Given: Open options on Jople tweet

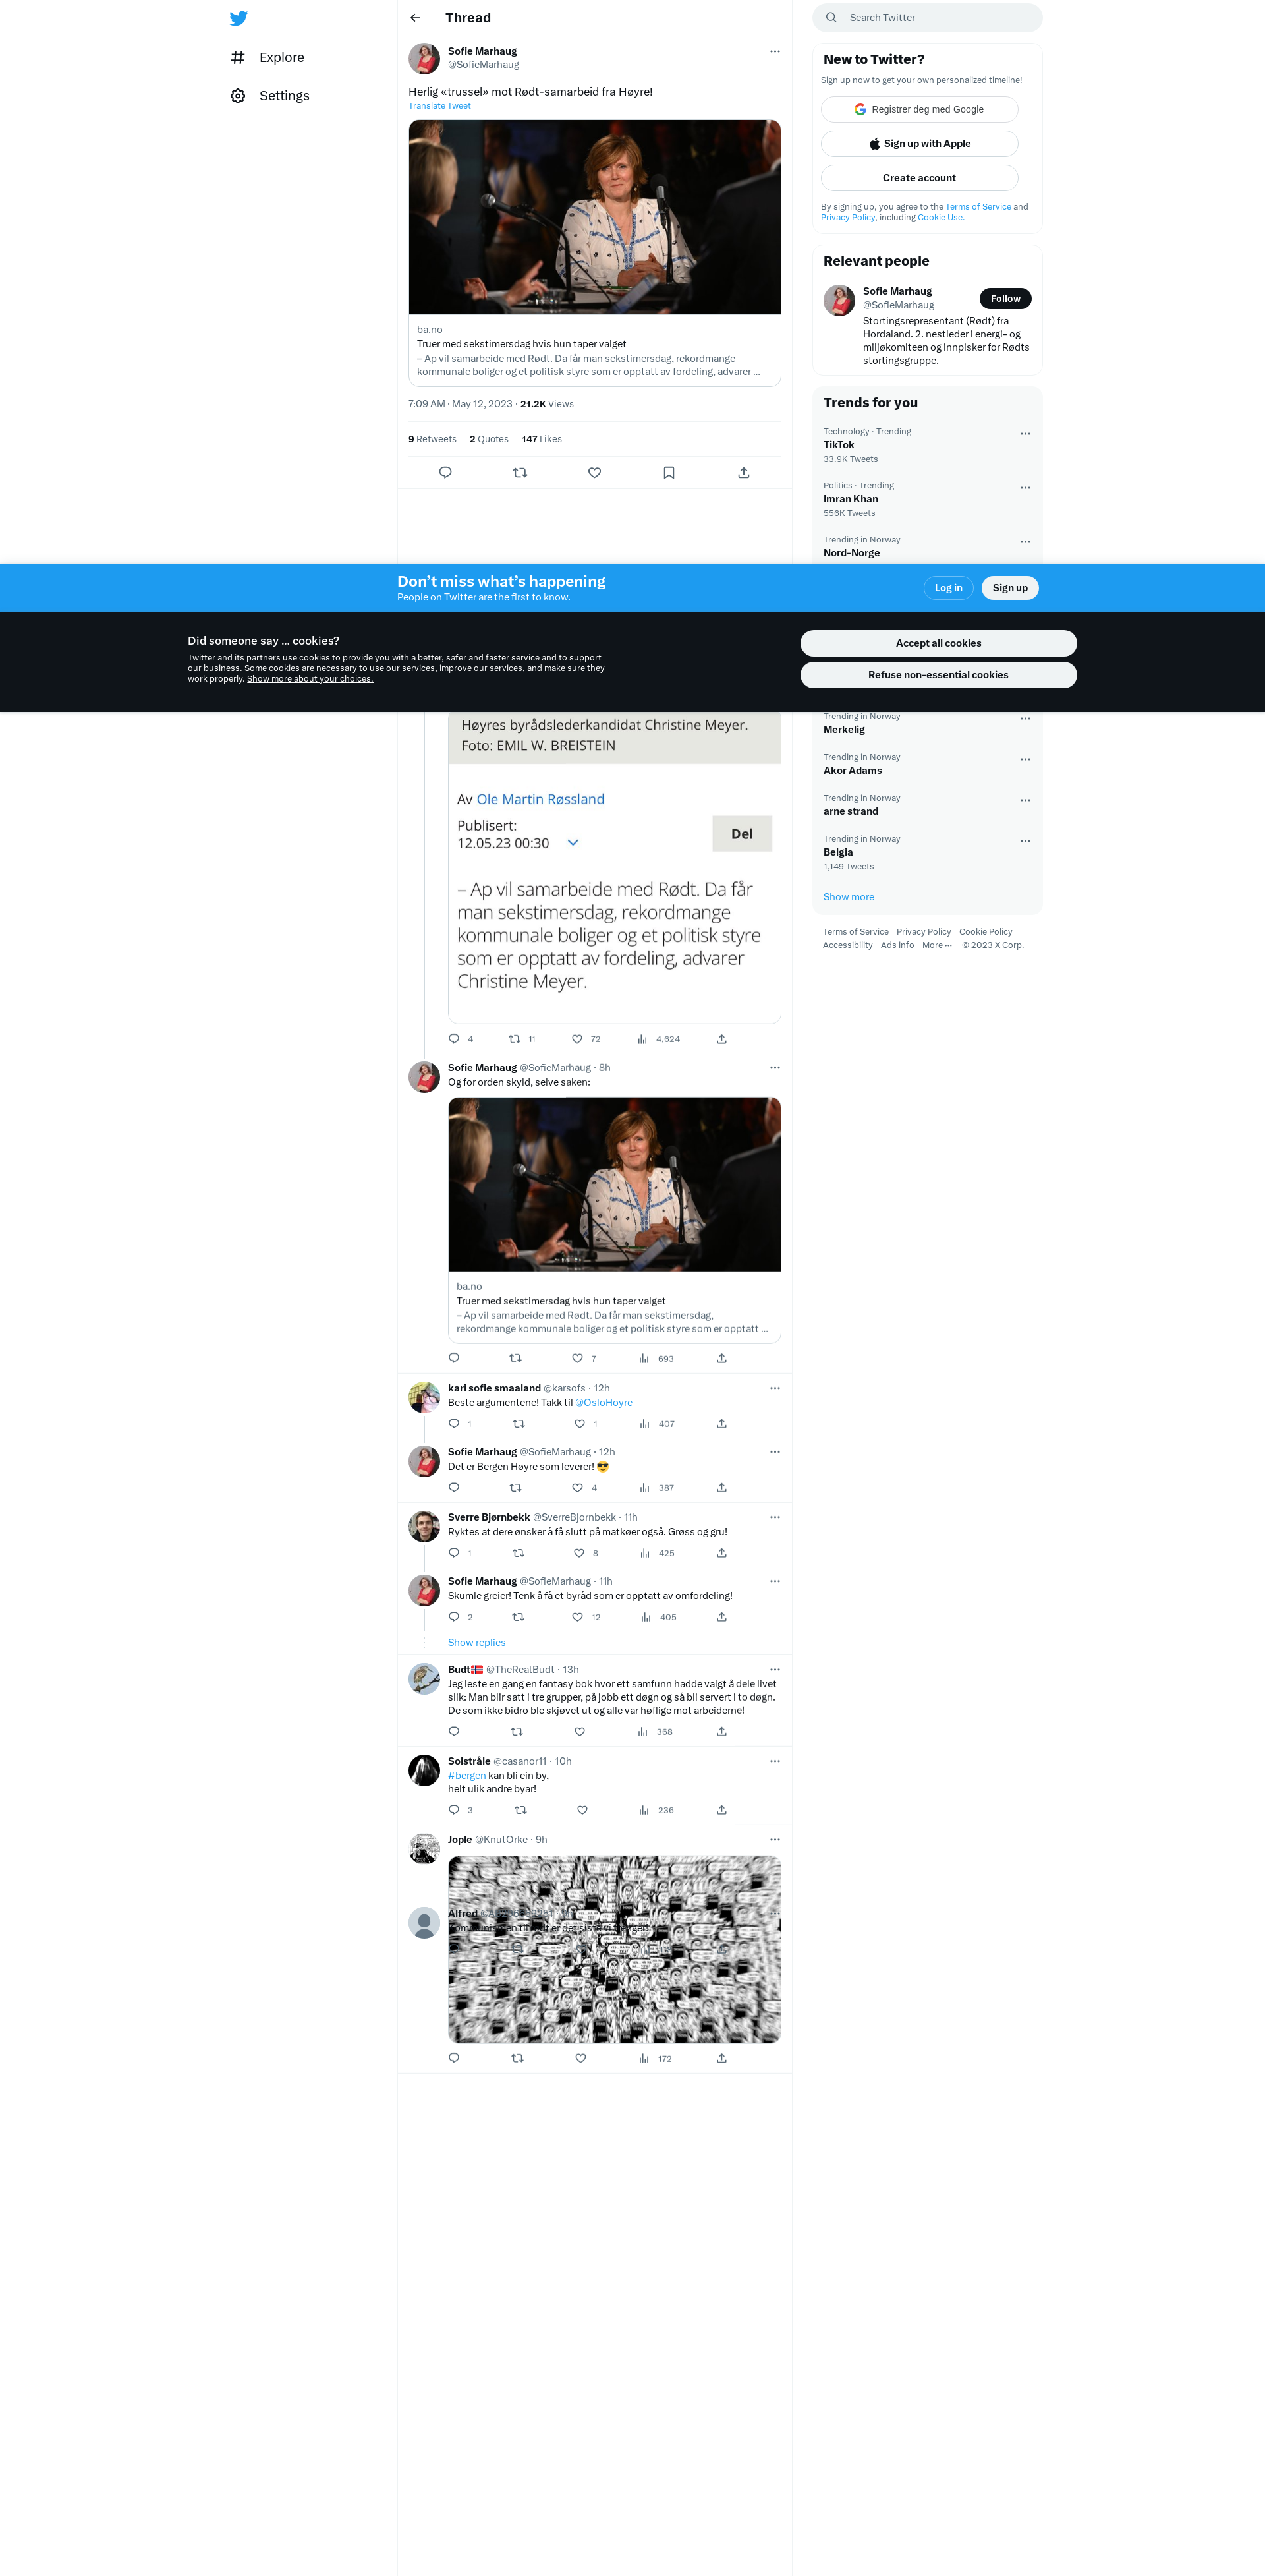Looking at the screenshot, I should click(774, 1840).
